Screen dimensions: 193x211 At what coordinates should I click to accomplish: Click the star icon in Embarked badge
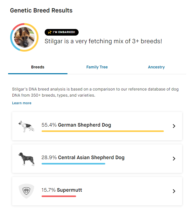(x=50, y=32)
